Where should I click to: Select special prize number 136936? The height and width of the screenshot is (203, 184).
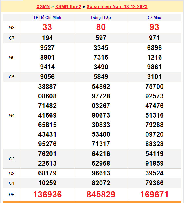47,195
